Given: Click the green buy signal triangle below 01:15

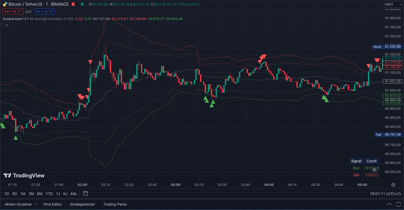Looking at the screenshot, I should pos(16,137).
